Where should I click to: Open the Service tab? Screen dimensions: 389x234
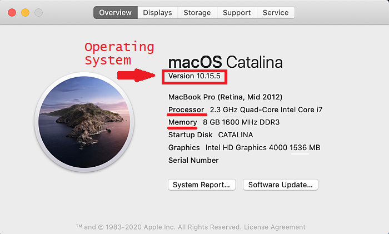coord(276,12)
